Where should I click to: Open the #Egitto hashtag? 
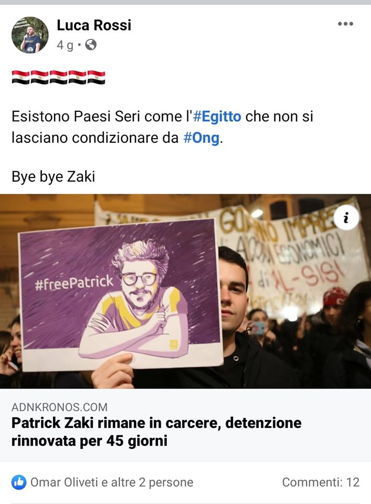click(217, 117)
